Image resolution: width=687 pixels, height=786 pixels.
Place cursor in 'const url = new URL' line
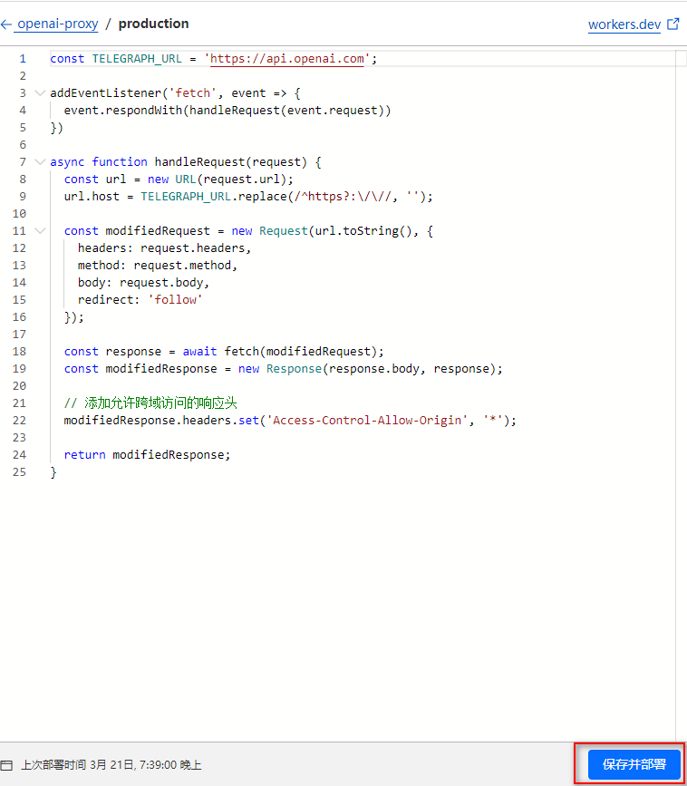point(179,180)
